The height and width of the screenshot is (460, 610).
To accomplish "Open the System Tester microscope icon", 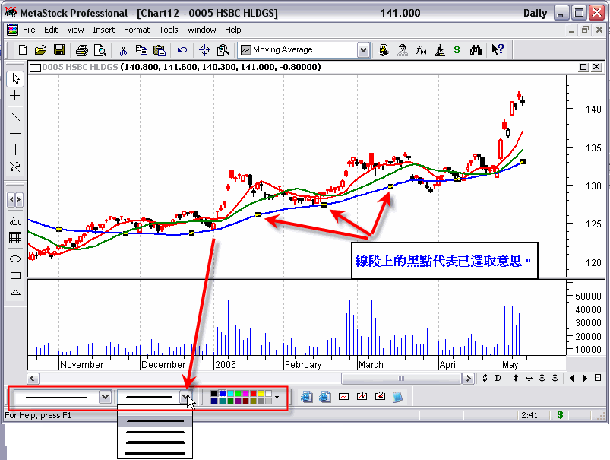I will click(x=440, y=50).
